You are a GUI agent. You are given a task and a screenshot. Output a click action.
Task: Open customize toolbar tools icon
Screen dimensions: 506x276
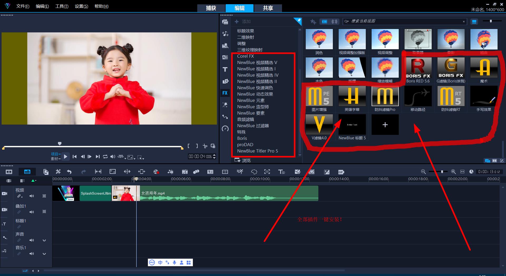point(58,172)
